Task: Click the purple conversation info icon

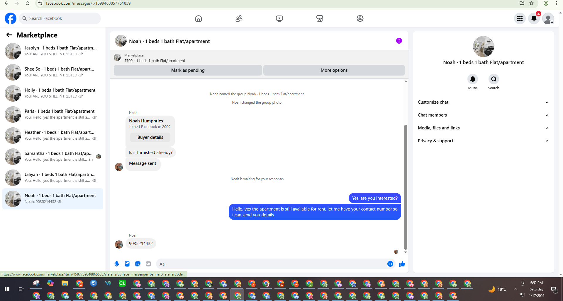Action: point(399,41)
